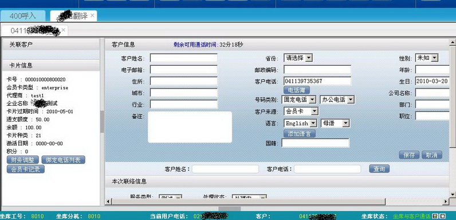
Task: Click the horizontal scrollbar right arrow
Action: (x=446, y=201)
